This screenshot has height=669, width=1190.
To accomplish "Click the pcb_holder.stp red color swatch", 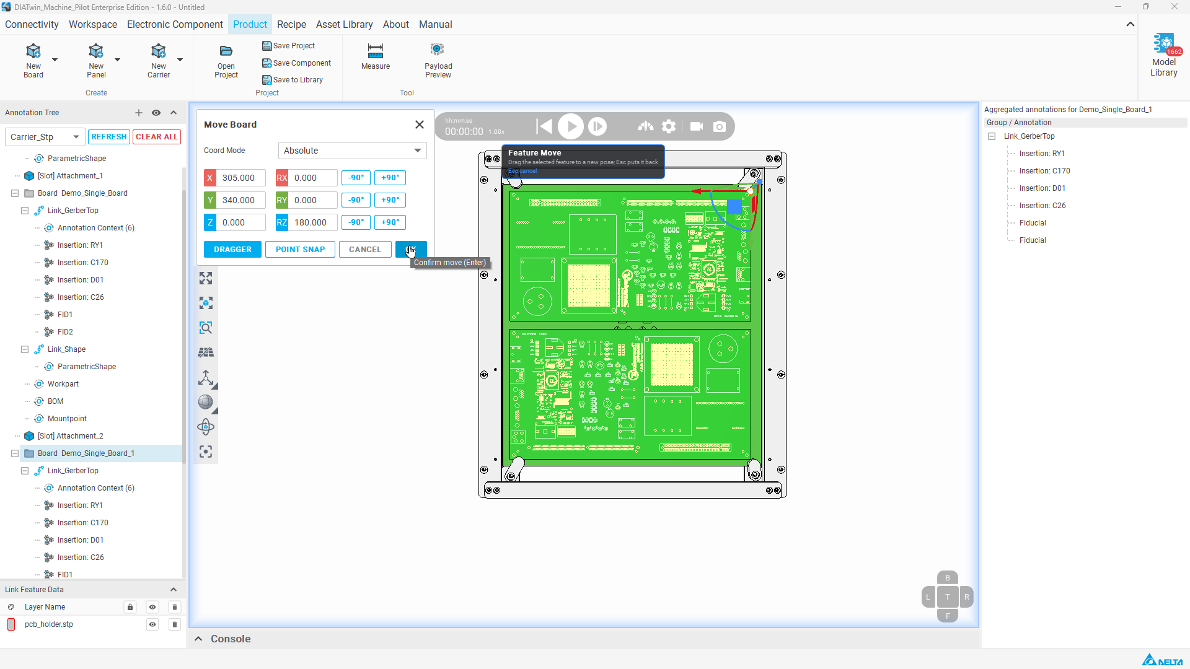I will tap(11, 624).
